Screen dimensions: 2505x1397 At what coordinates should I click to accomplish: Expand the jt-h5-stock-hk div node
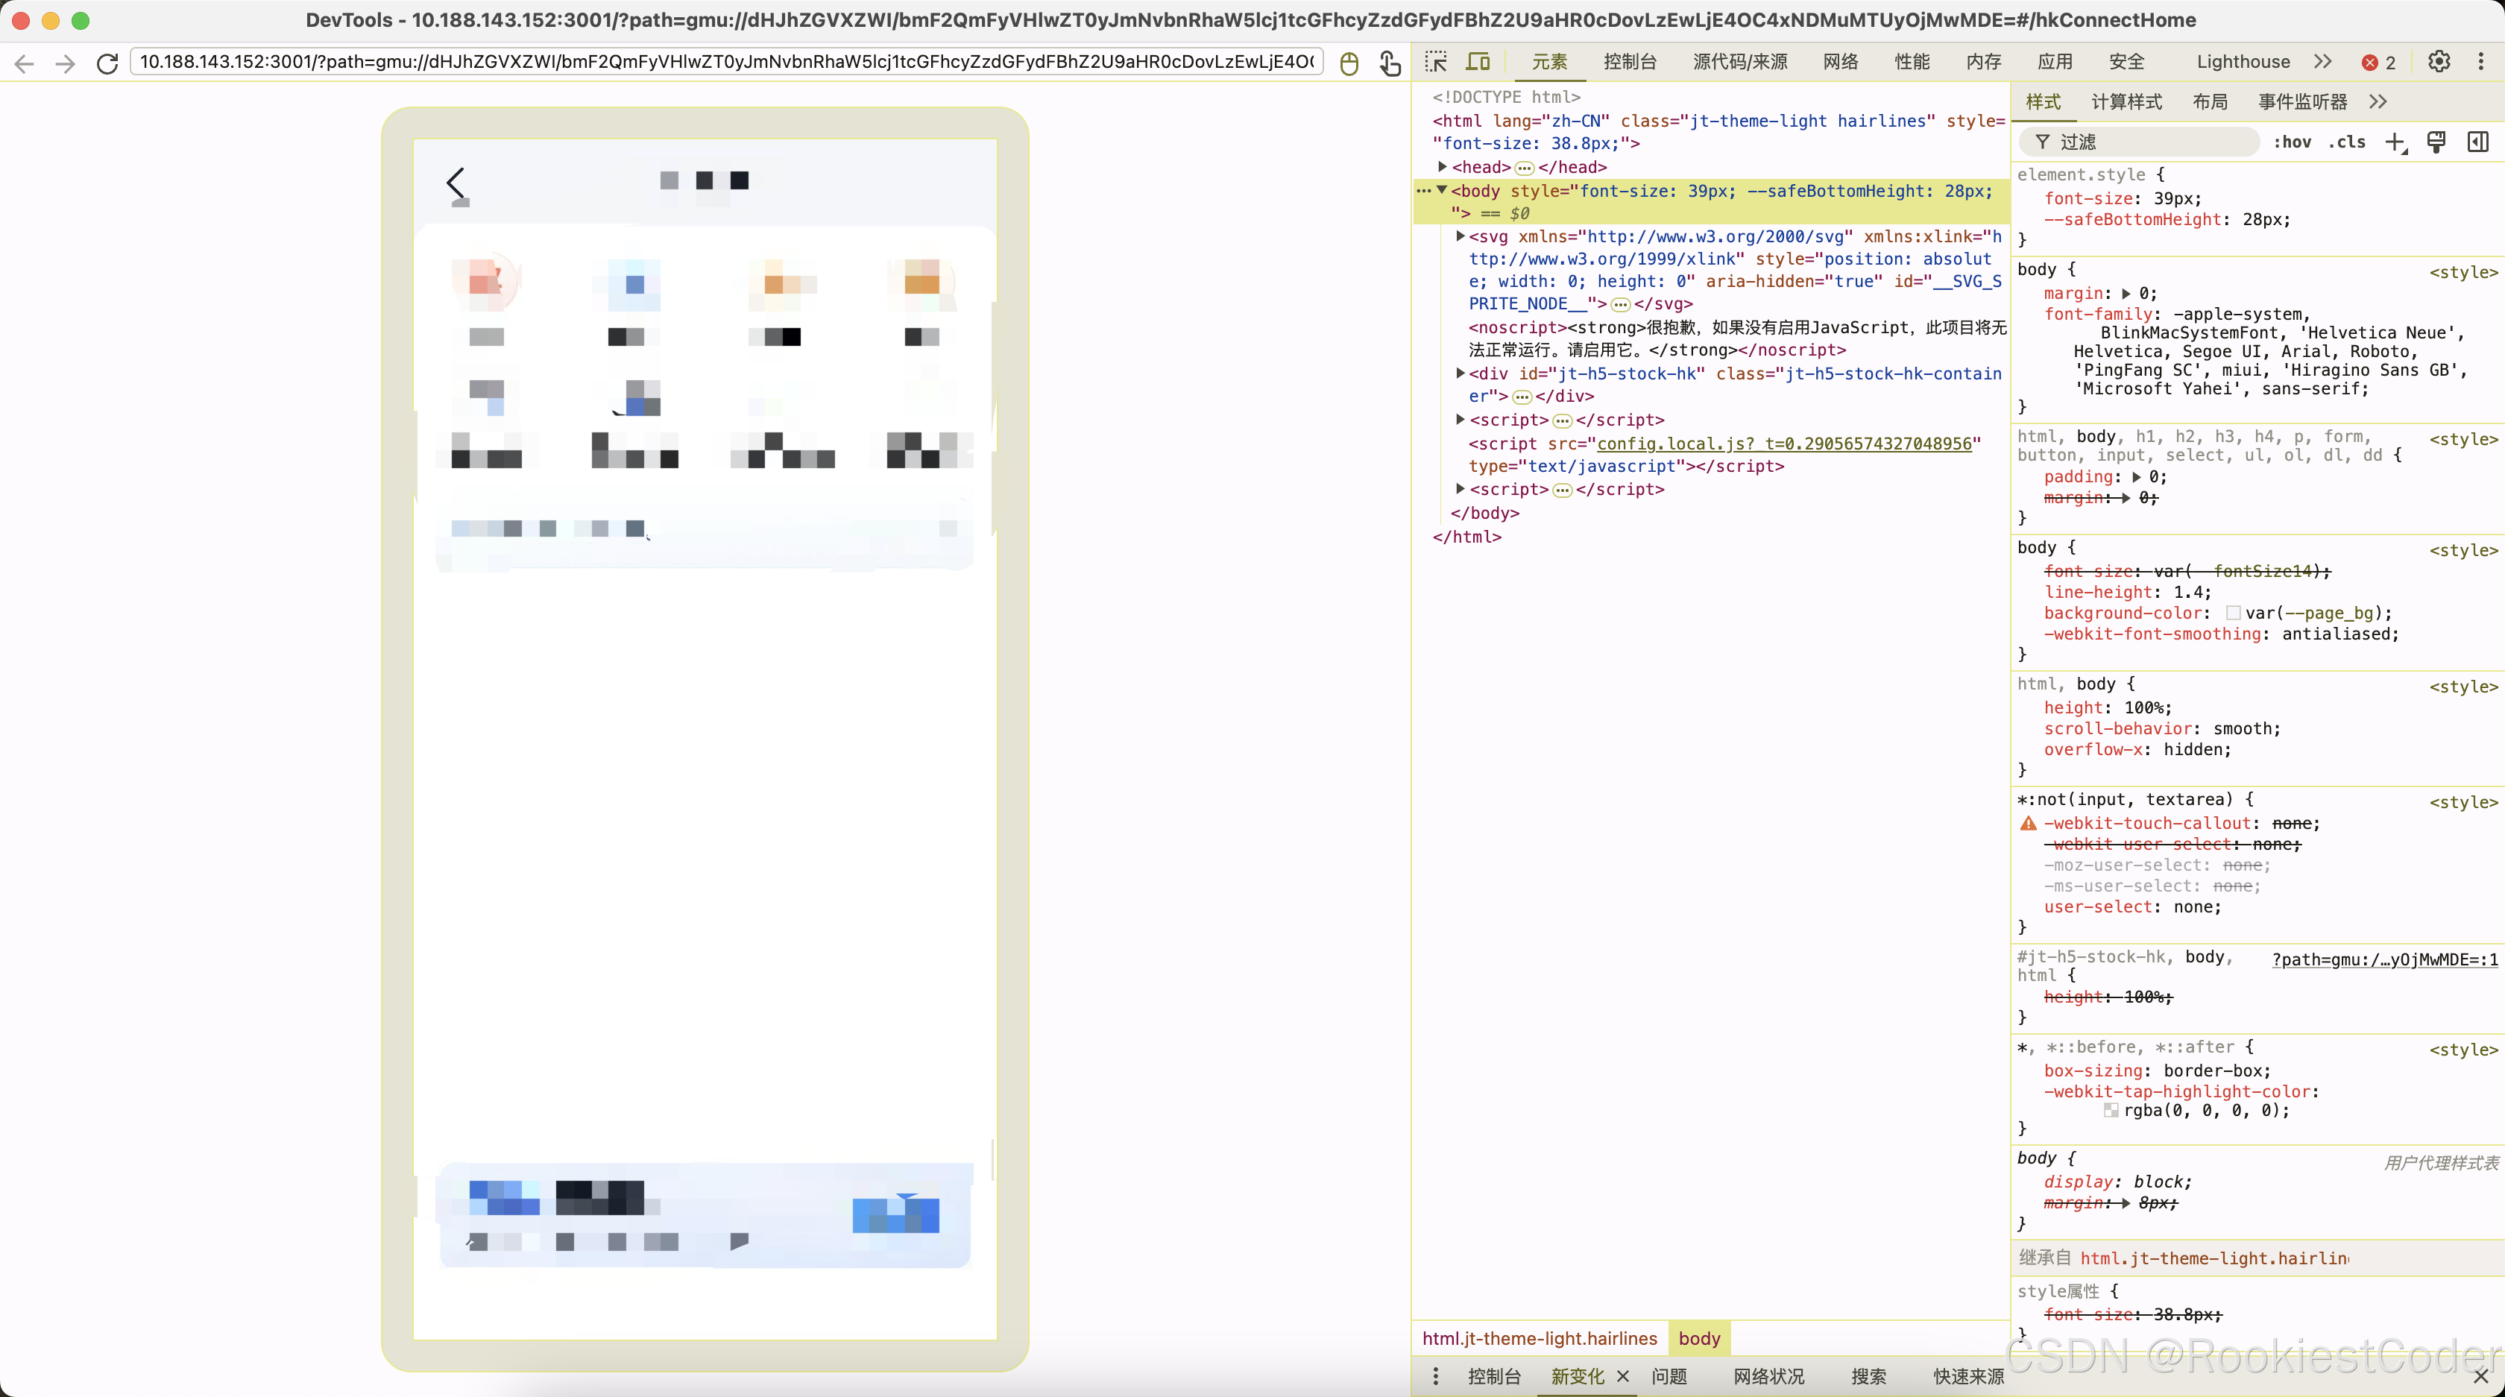coord(1461,373)
